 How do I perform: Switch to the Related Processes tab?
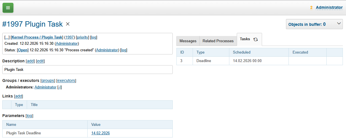click(218, 41)
